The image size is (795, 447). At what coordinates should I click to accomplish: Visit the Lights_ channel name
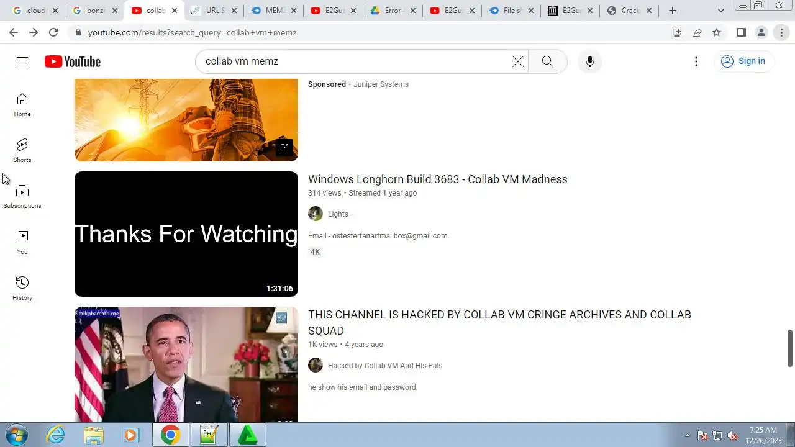coord(339,214)
